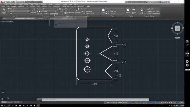
Task: Select the Multiline Text tool
Action: pos(4,11)
